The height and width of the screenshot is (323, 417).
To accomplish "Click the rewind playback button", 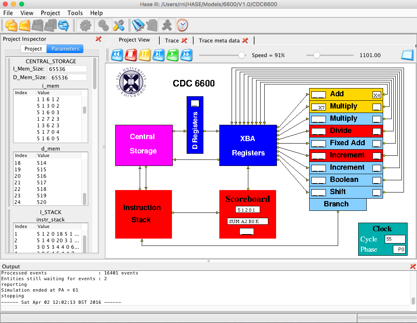I will tap(117, 55).
